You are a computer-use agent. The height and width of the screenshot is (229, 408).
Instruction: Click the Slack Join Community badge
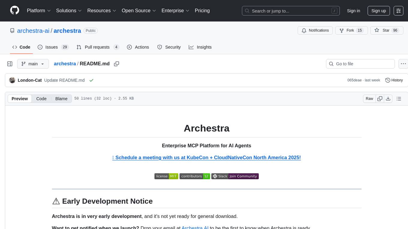point(235,176)
